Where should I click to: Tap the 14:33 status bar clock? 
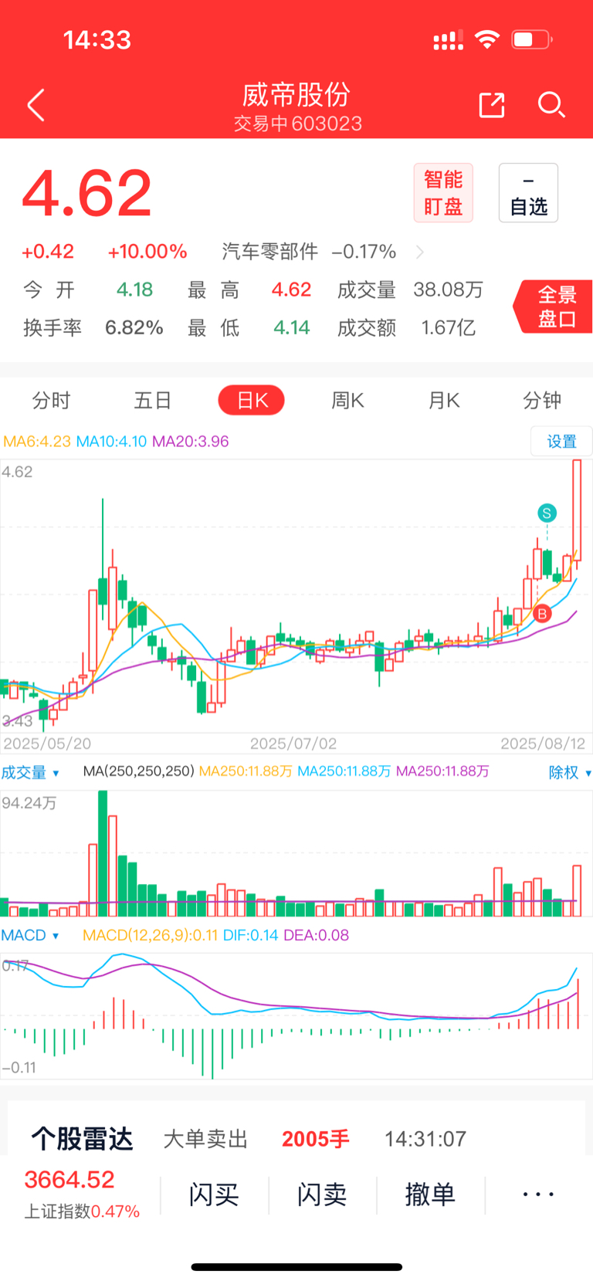[97, 40]
